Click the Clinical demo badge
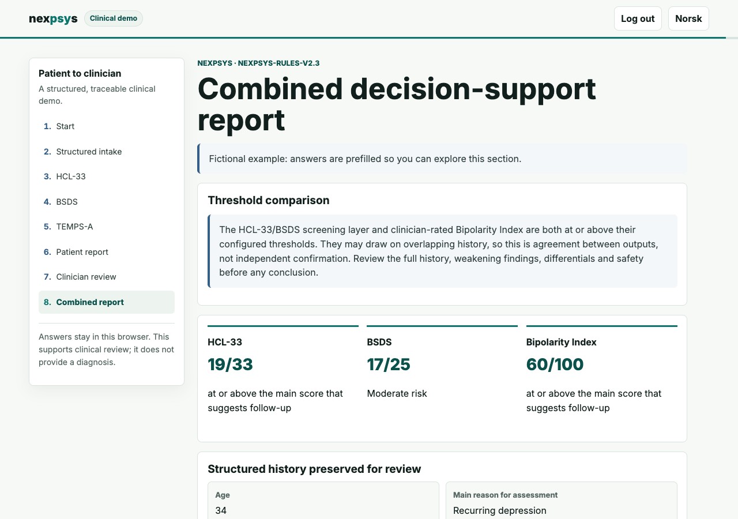This screenshot has width=738, height=519. pyautogui.click(x=114, y=18)
